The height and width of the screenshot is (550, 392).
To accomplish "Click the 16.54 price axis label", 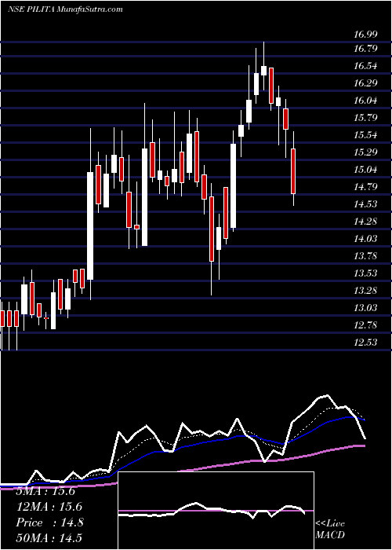I will 365,65.
